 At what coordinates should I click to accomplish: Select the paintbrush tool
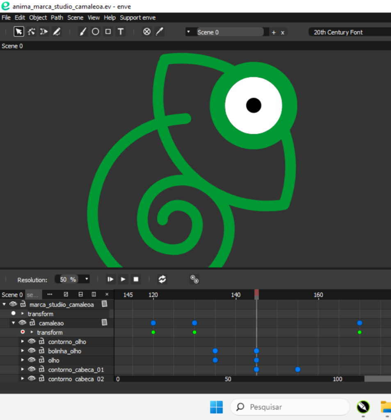(83, 32)
